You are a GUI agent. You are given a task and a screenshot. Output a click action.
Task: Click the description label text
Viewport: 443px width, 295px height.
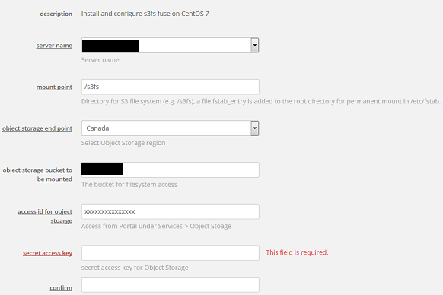coord(56,14)
